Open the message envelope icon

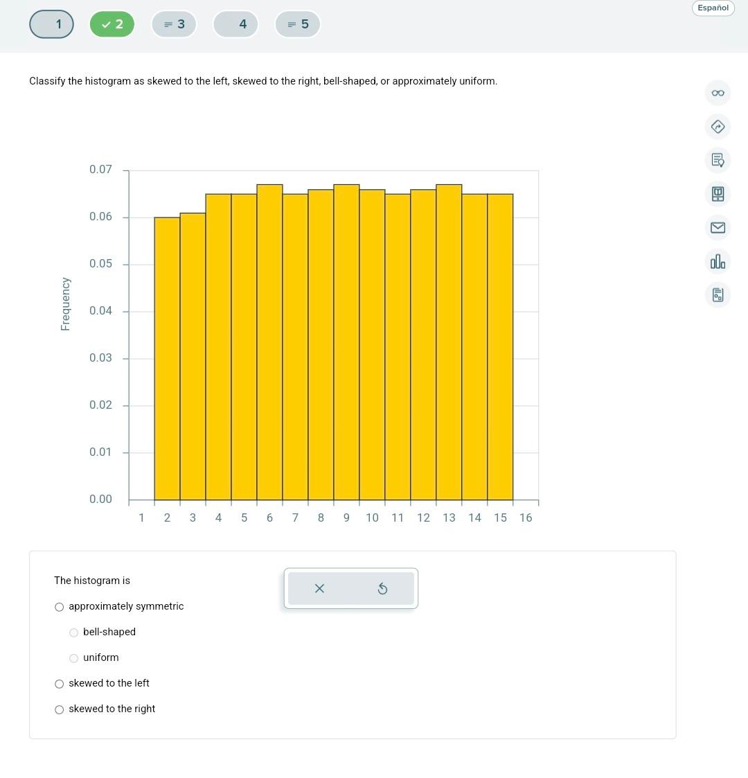click(x=718, y=227)
